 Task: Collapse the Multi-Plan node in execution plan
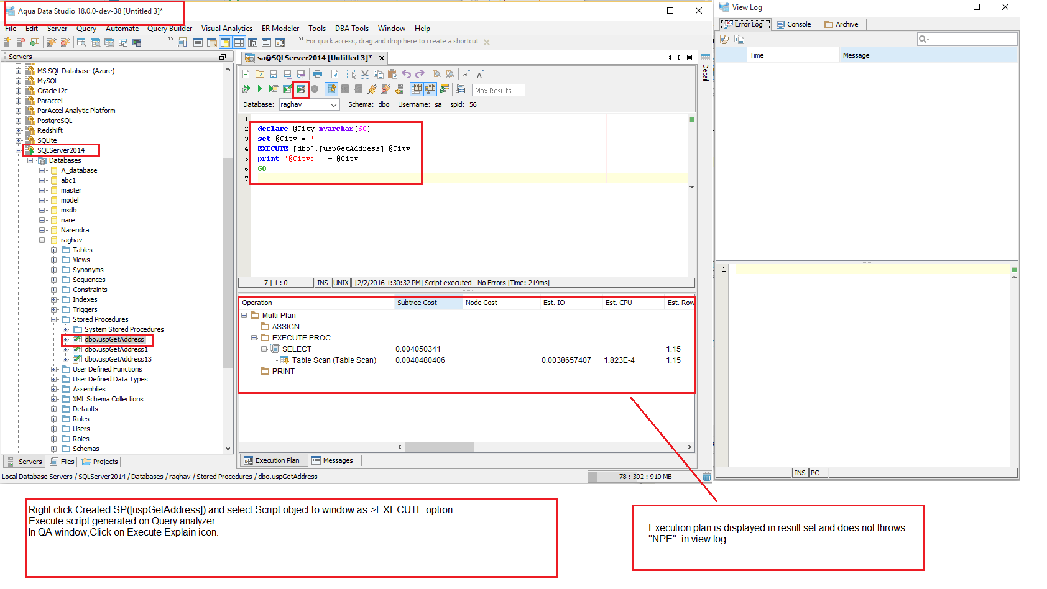coord(244,316)
